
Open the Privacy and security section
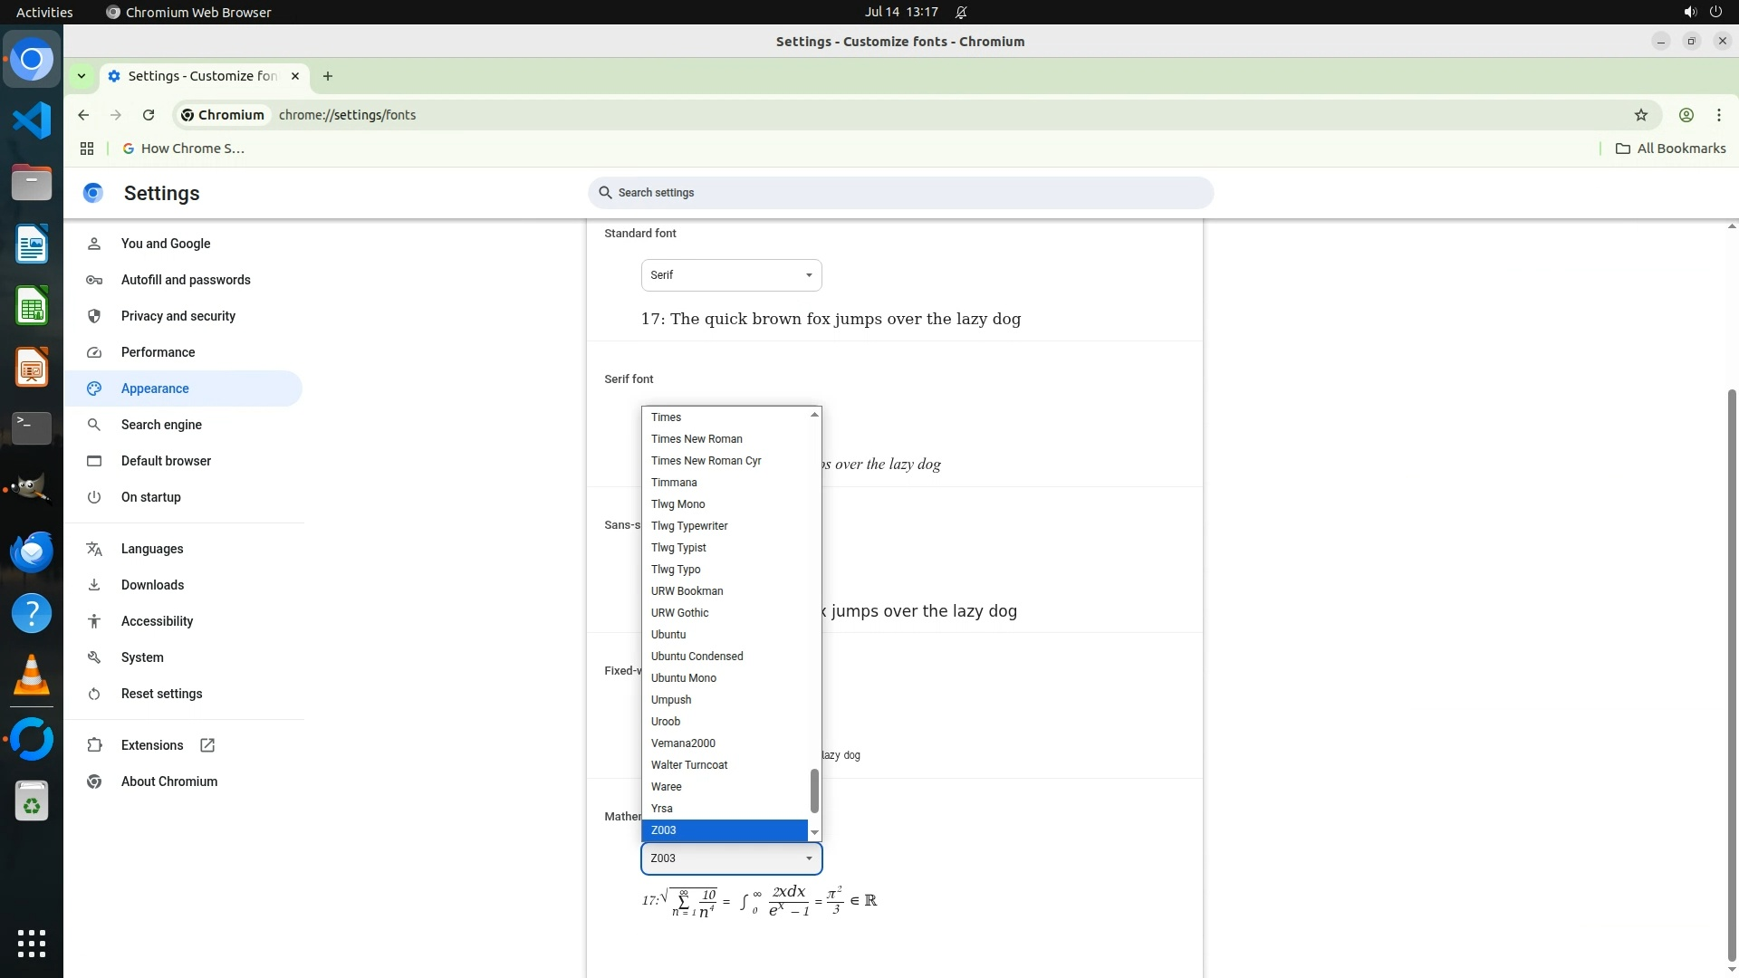tap(178, 316)
